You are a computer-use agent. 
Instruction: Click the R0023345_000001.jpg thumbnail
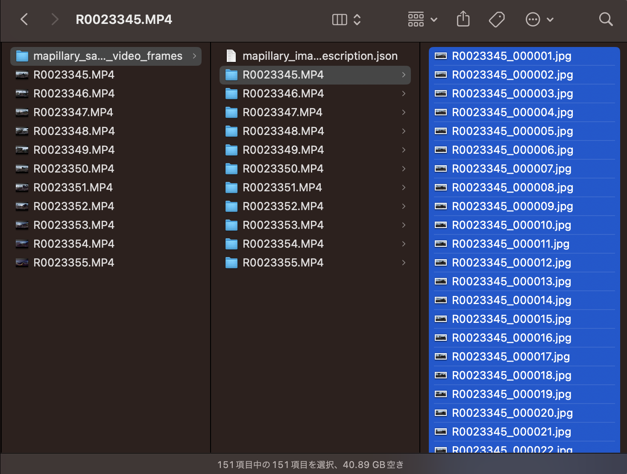click(440, 56)
